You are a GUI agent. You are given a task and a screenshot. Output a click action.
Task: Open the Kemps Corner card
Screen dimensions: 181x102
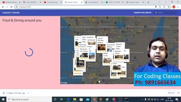[x=107, y=59]
